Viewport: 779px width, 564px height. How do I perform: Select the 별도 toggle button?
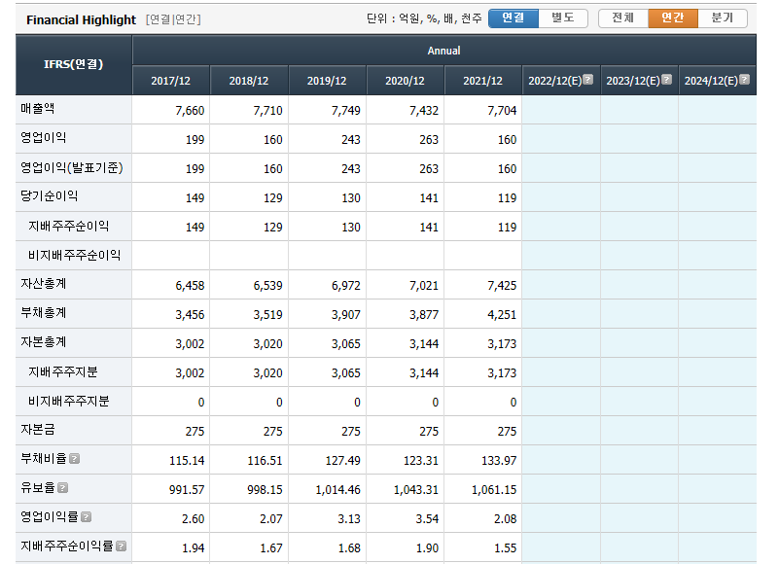click(563, 18)
